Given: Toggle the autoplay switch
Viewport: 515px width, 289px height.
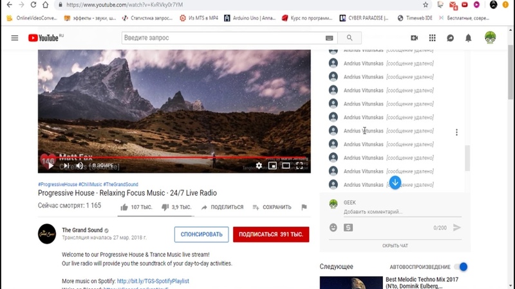Looking at the screenshot, I should [x=460, y=267].
